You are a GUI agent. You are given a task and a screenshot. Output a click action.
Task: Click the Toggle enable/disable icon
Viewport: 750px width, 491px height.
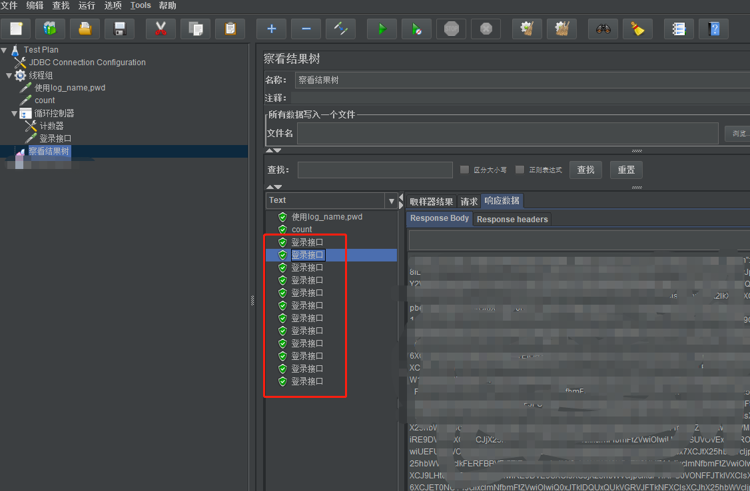tap(340, 29)
